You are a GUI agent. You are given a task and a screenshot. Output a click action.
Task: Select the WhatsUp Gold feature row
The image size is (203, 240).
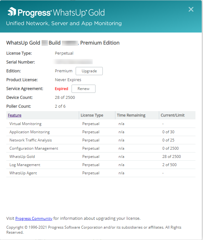[x=101, y=157]
